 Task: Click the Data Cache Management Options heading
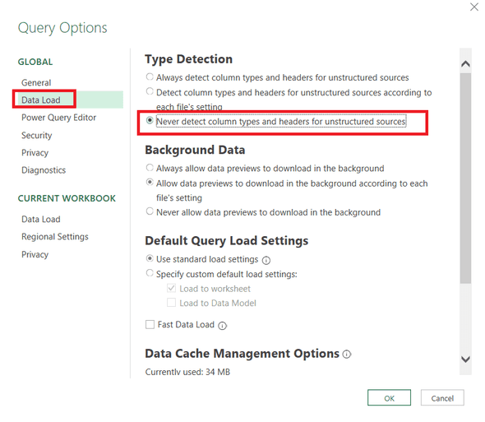(x=242, y=354)
